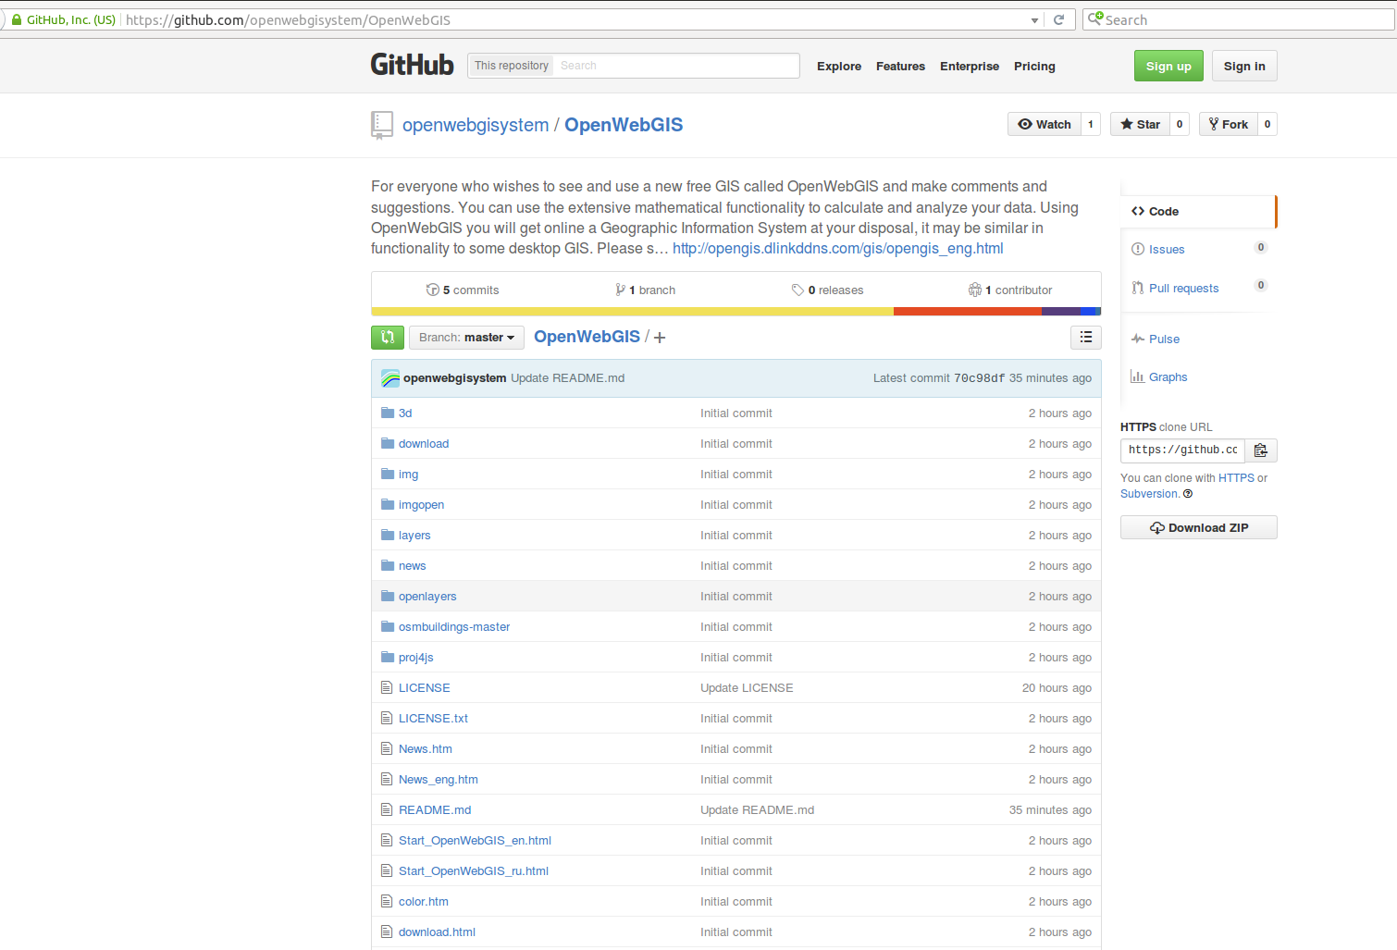The image size is (1397, 950).
Task: Click the search engine icon in browser search box
Action: (x=1095, y=19)
